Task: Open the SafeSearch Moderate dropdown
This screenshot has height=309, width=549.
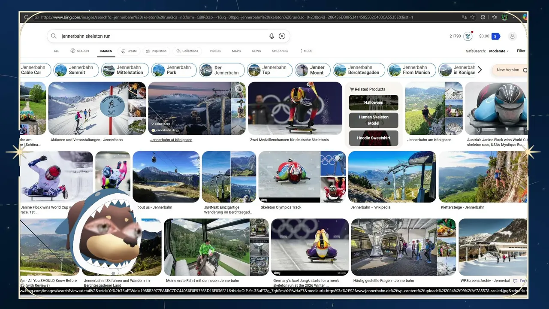Action: (x=499, y=51)
